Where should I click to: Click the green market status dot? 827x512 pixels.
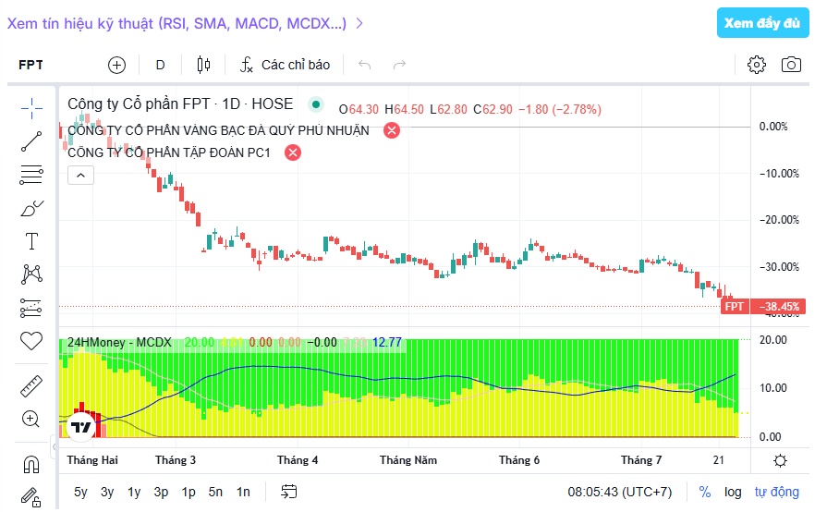[x=315, y=104]
